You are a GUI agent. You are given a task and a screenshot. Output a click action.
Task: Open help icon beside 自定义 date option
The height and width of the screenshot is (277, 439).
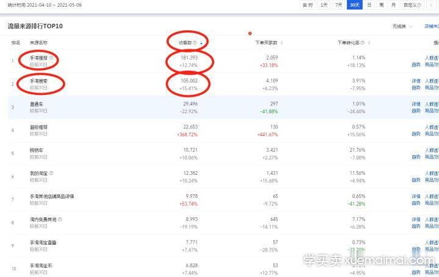[419, 5]
